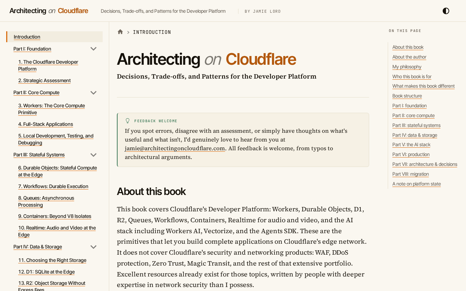Open Part I: Foundation in the sidebar

click(32, 49)
